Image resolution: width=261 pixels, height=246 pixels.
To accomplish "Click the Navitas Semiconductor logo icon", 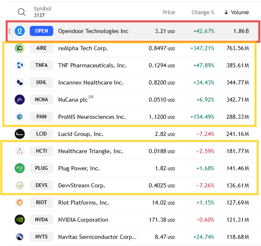I will (20, 237).
